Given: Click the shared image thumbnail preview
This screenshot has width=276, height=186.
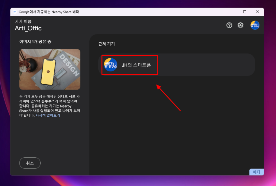Looking at the screenshot, I should [50, 69].
